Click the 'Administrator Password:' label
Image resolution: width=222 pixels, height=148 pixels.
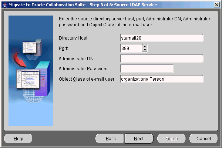[x=84, y=69]
